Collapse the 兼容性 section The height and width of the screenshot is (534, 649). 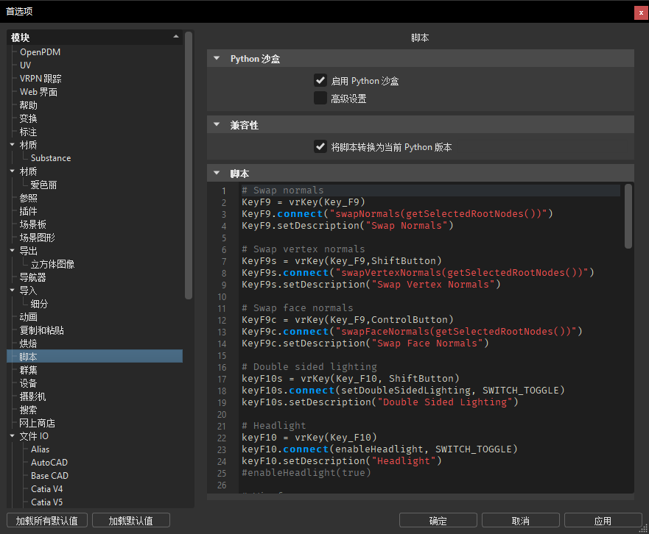click(217, 124)
